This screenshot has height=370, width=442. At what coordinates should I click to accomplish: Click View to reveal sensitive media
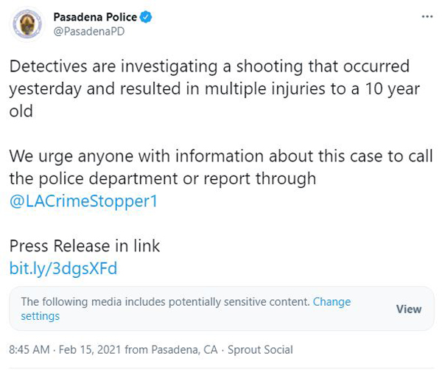point(409,309)
